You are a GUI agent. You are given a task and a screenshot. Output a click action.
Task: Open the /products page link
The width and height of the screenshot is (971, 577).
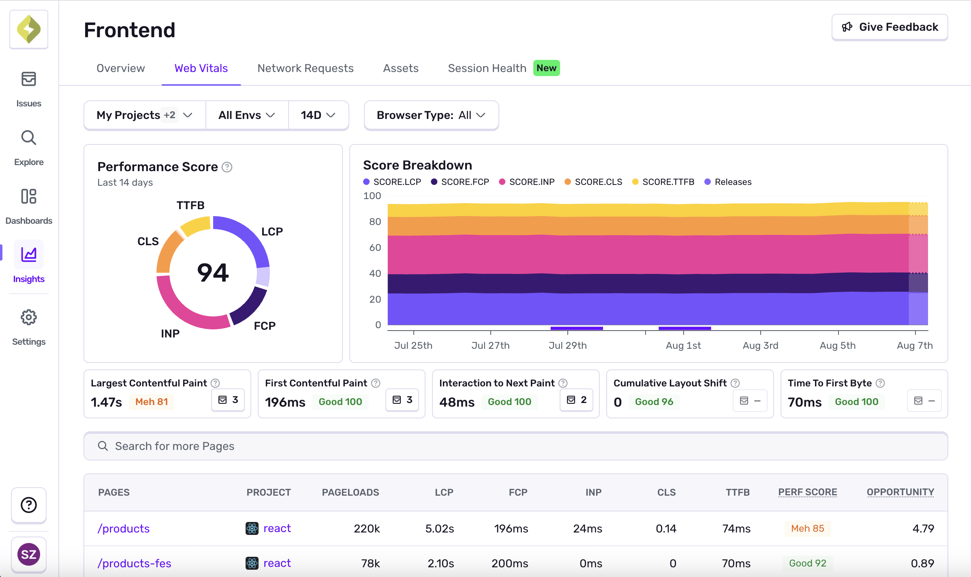123,528
